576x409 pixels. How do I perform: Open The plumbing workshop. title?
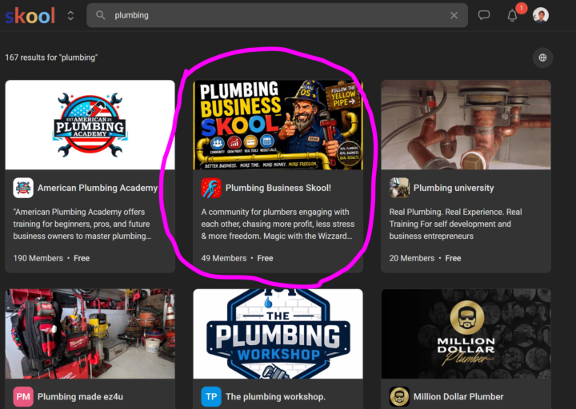click(x=275, y=396)
